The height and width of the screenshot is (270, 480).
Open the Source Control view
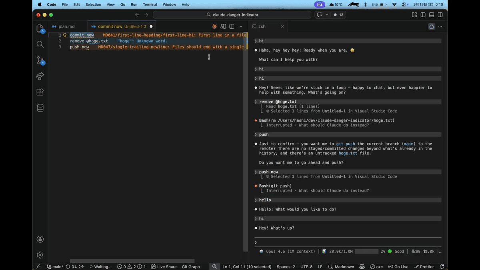click(40, 60)
